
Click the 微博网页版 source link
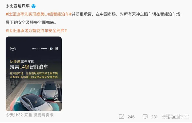44,115
